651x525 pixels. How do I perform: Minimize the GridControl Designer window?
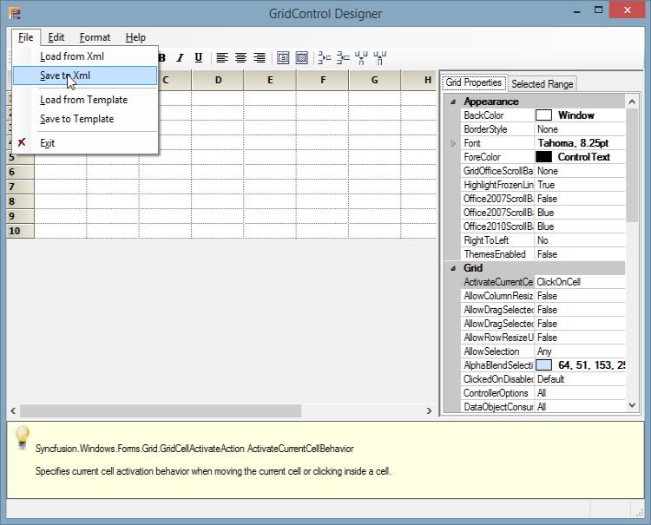coord(576,11)
